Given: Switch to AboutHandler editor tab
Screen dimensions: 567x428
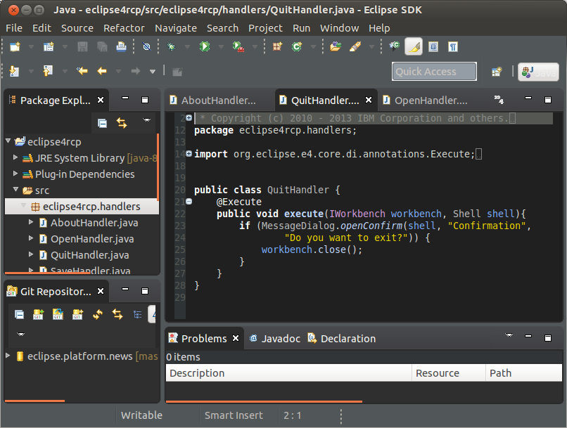Looking at the screenshot, I should coord(218,100).
